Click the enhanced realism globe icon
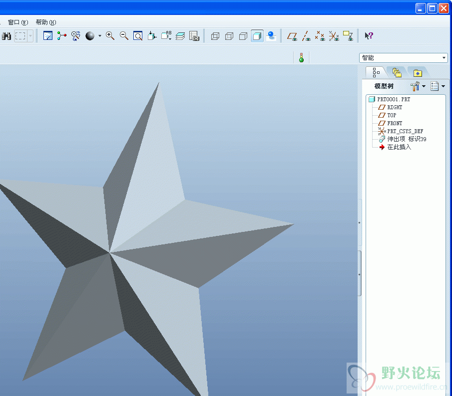 (271, 36)
